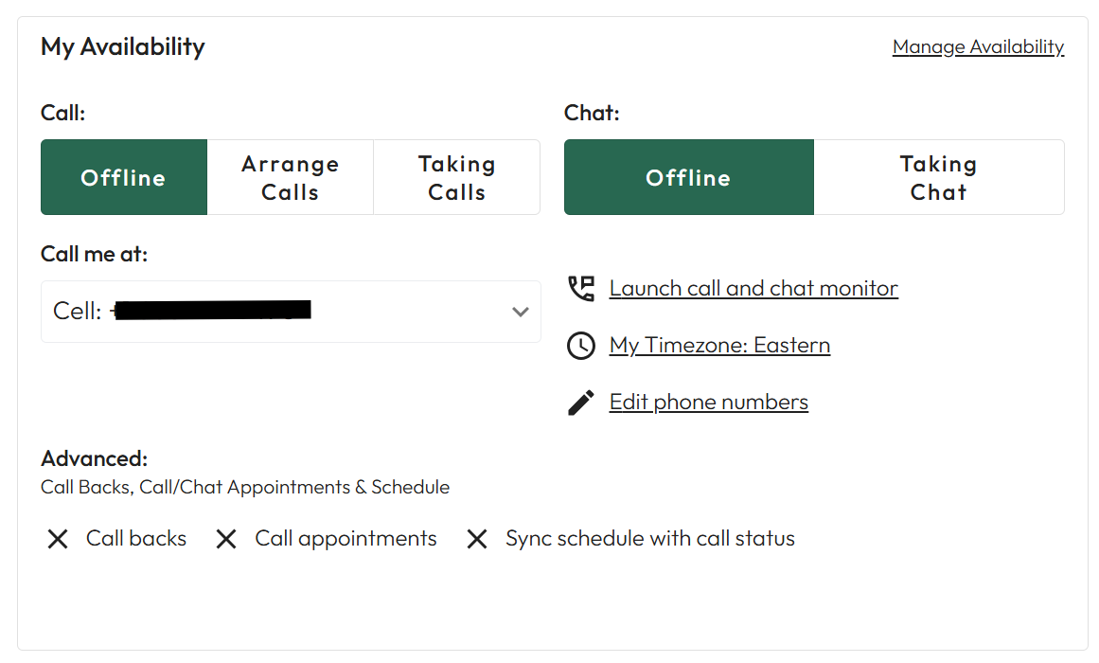Click the X icon beside Sync schedule
The height and width of the screenshot is (663, 1099).
coord(477,539)
